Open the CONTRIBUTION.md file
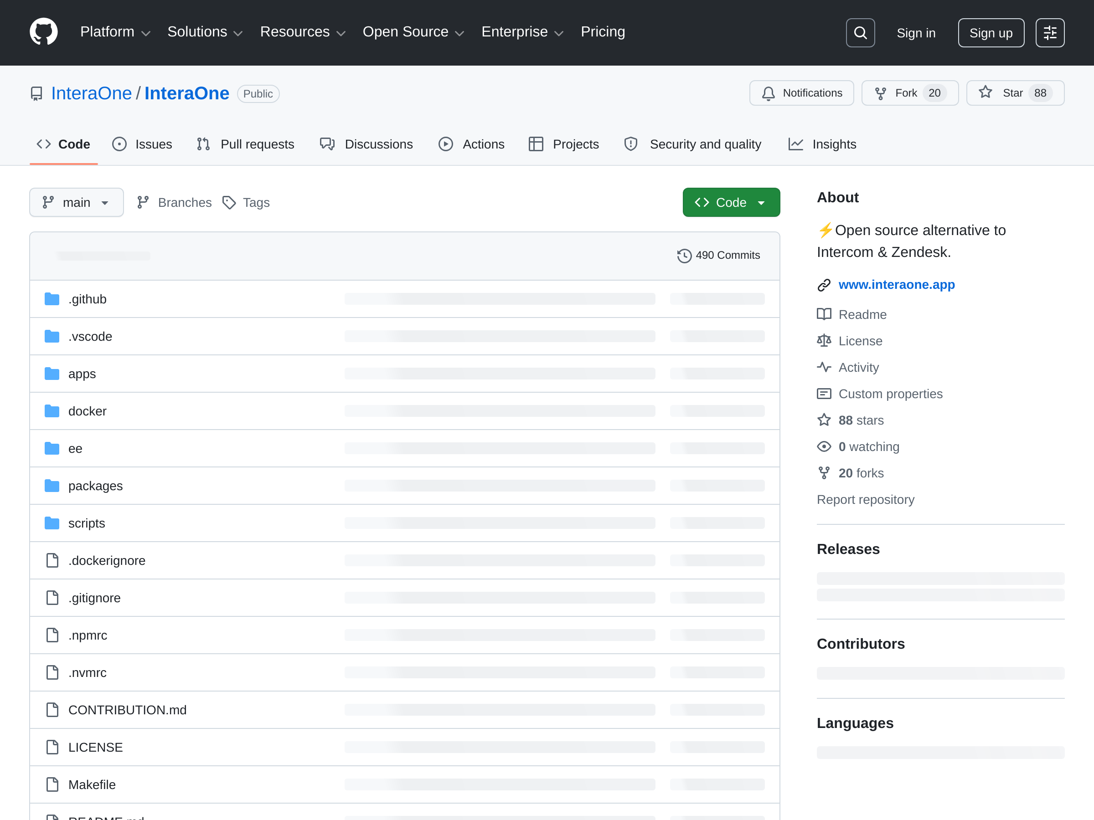Viewport: 1094px width, 820px height. point(127,710)
